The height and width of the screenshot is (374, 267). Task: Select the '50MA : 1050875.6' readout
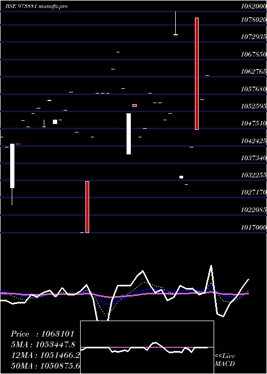tap(45, 365)
